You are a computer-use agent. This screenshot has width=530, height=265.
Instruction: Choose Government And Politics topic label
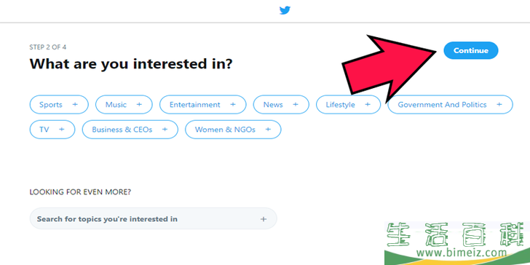tap(442, 104)
